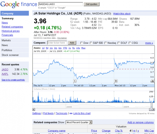
Task: Open Related companies in sidebar
Action: pos(12,27)
